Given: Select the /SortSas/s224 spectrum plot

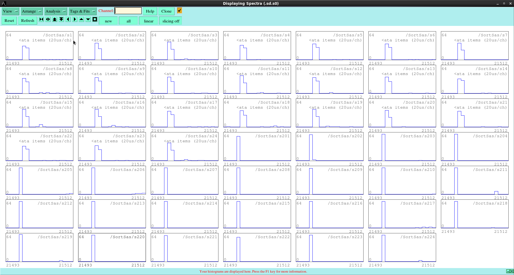Looking at the screenshot, I should tap(402, 247).
